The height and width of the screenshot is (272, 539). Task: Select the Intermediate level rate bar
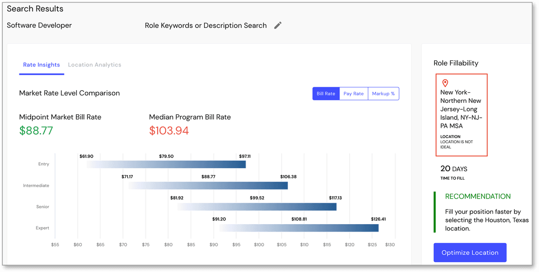pos(208,186)
